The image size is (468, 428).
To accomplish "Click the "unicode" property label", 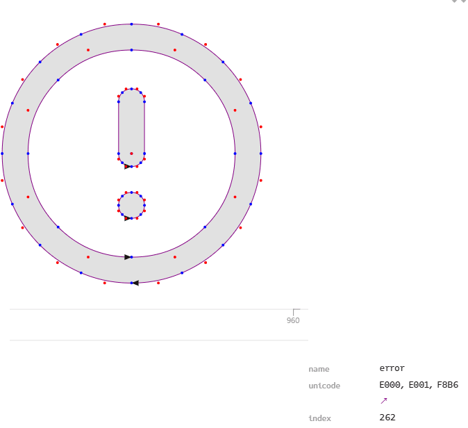I will click(324, 386).
